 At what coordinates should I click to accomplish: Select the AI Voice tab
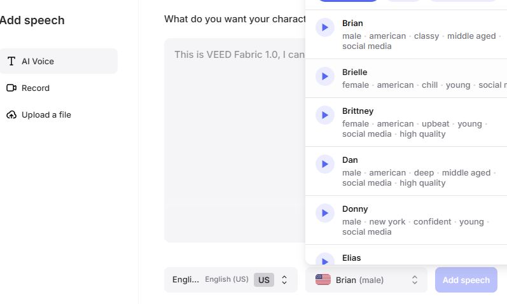pyautogui.click(x=38, y=61)
